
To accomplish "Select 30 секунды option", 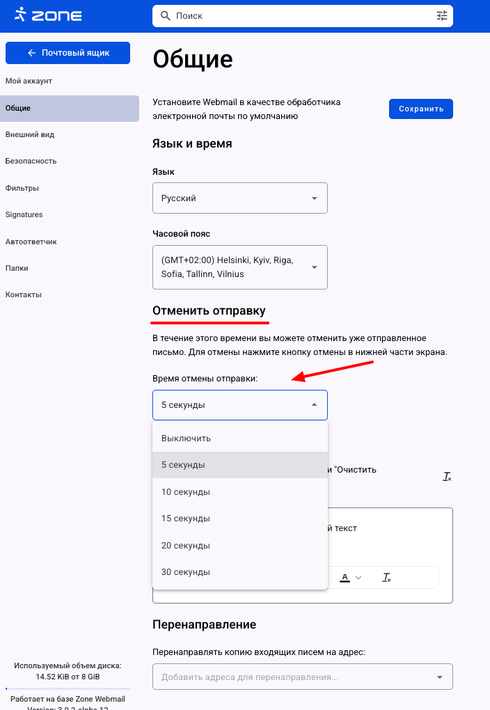I will 186,572.
